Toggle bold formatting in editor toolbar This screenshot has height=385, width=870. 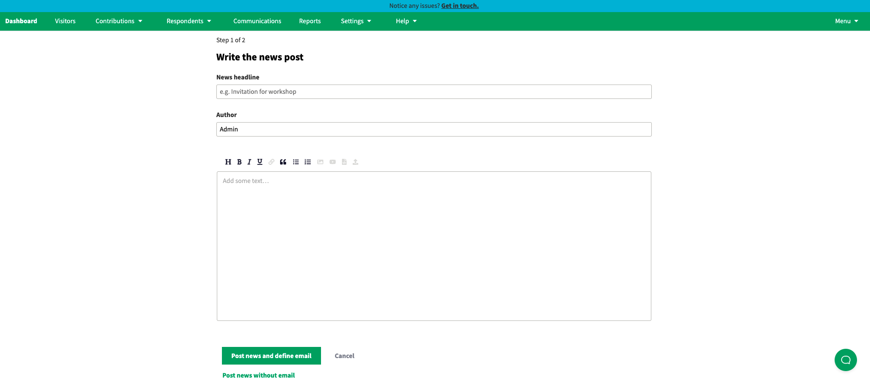239,162
